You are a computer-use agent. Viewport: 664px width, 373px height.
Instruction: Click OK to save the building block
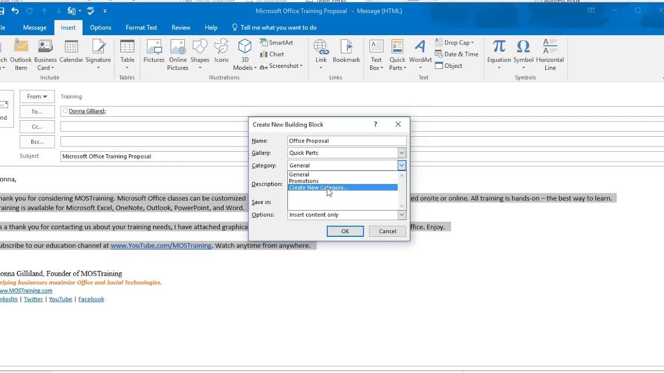(x=345, y=231)
